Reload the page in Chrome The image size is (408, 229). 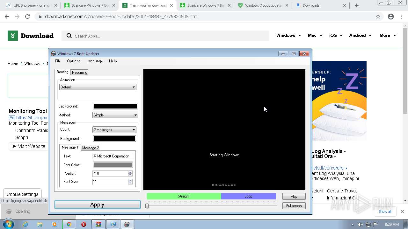27,17
